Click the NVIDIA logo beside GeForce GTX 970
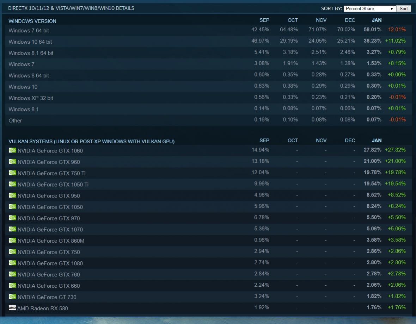 pyautogui.click(x=12, y=218)
